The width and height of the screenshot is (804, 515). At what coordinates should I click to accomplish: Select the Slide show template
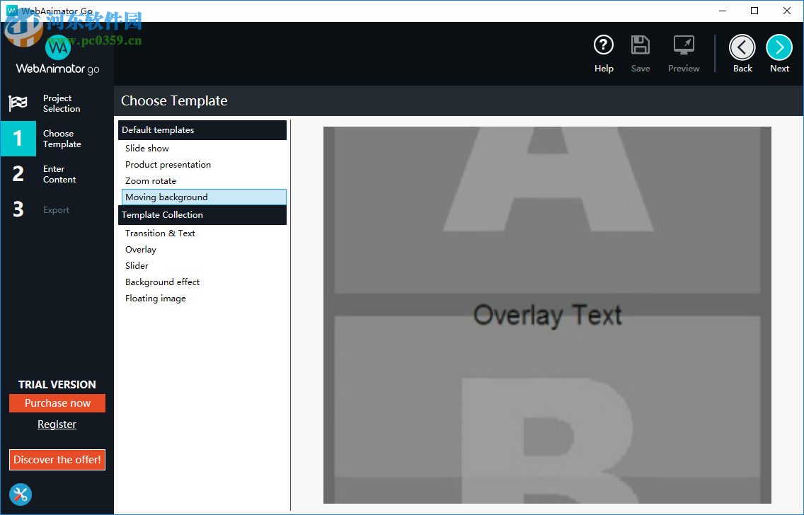coord(204,148)
